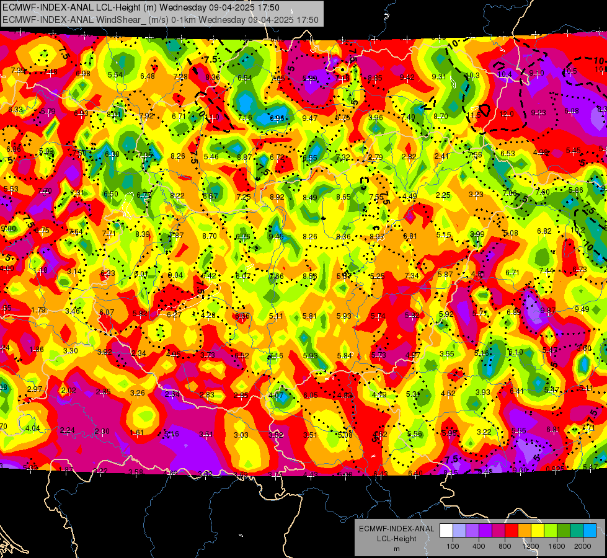Click the 11.5 wind shear value

point(474,115)
